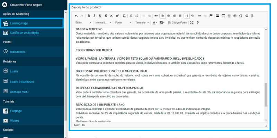Select the body element path
Image resolution: width=277 pixels, height=138 pixels.
77,125
